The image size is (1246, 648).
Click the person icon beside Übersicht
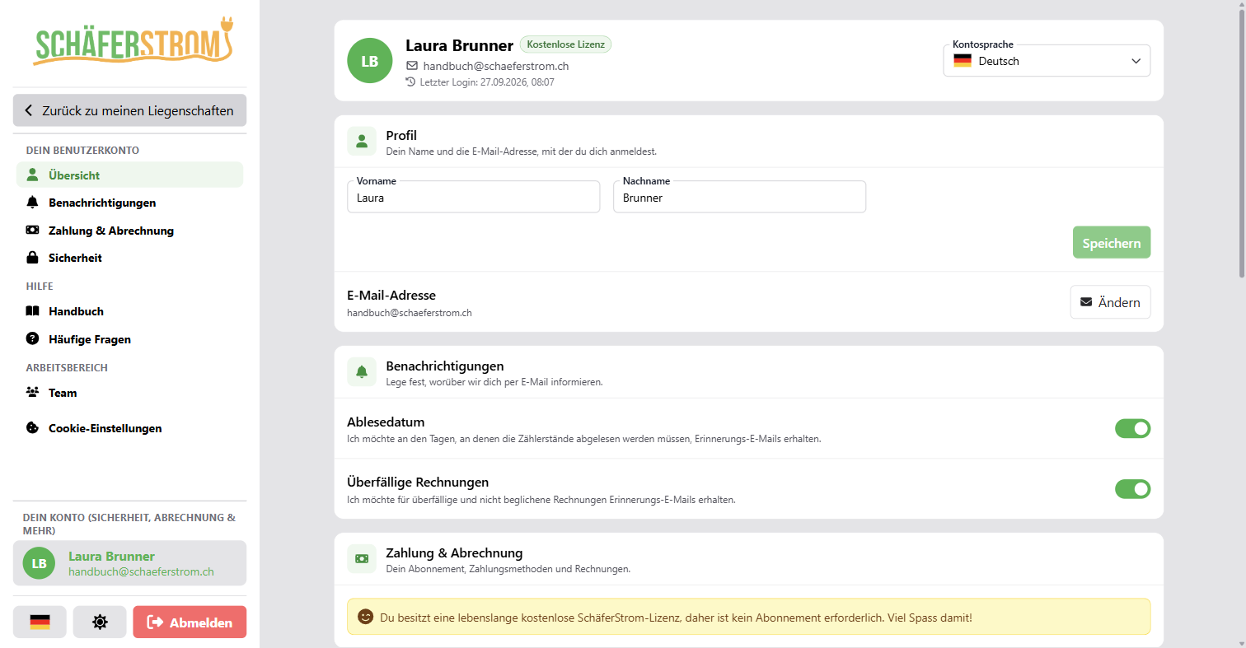pos(32,175)
